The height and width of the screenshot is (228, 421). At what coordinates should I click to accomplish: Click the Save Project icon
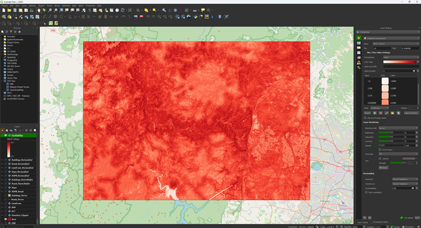click(14, 10)
